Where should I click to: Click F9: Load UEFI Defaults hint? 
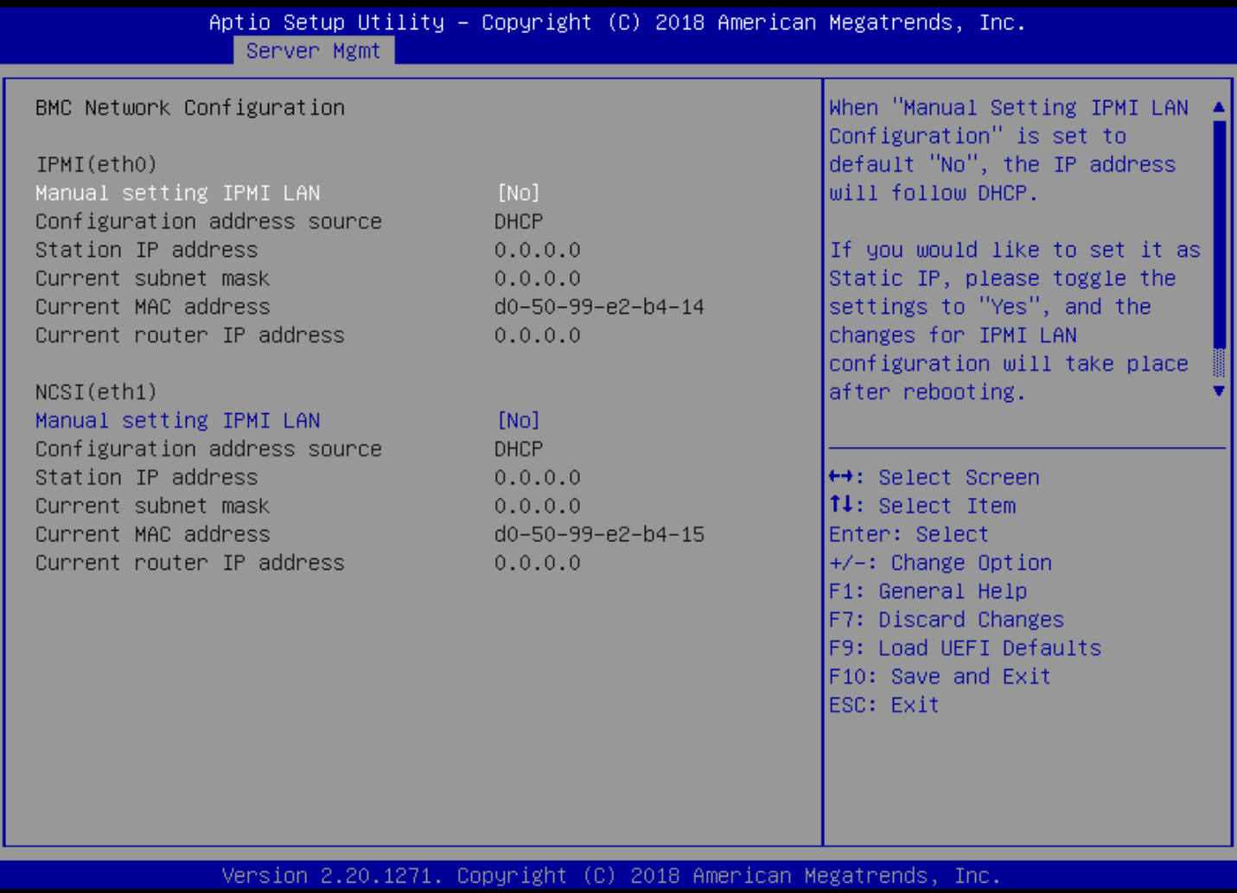(x=965, y=648)
